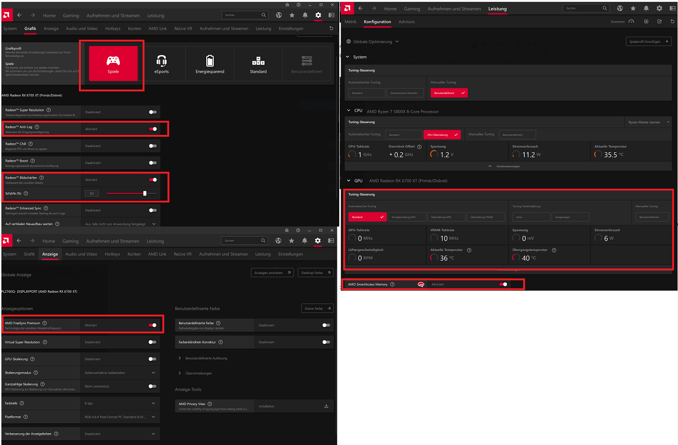Click the info icon next to Radeon Anti-Lag

click(x=37, y=127)
